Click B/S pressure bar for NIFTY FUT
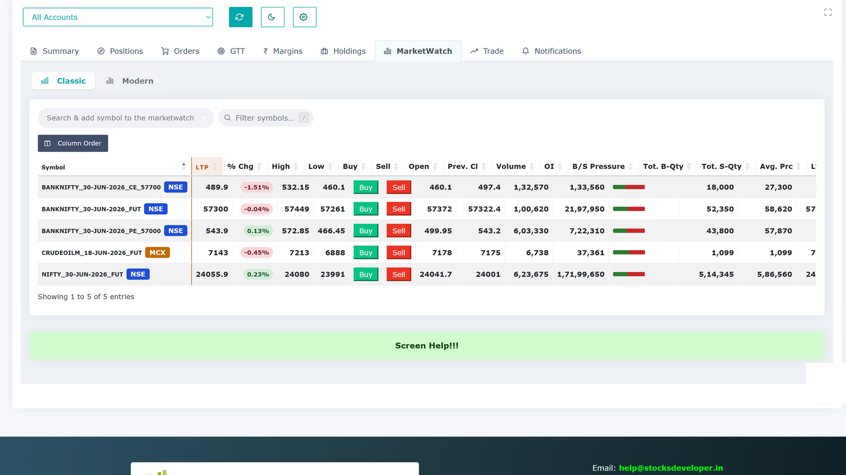Image resolution: width=846 pixels, height=475 pixels. pyautogui.click(x=629, y=274)
